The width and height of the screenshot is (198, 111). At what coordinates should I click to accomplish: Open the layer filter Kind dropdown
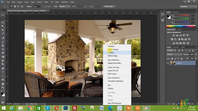coord(171,51)
